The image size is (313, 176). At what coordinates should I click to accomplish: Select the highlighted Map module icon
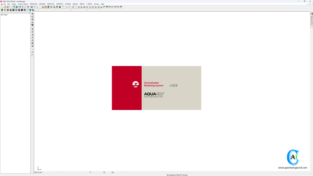pos(27,10)
